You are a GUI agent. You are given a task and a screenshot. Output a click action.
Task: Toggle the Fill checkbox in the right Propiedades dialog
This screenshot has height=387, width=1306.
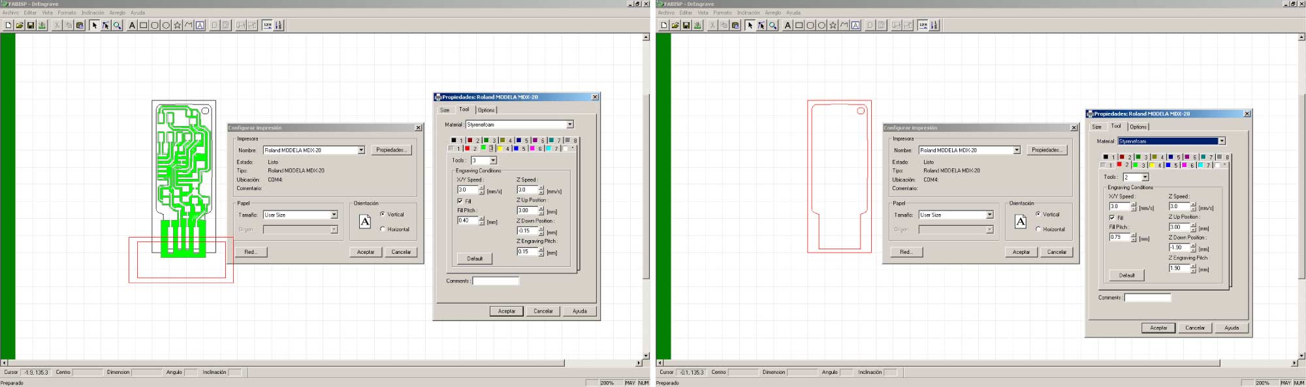click(1112, 218)
